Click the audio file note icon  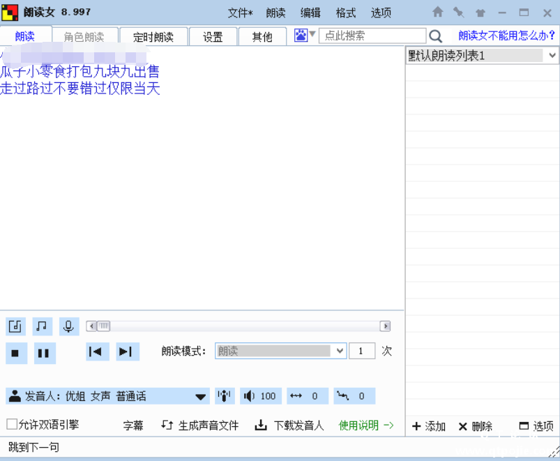tap(15, 326)
